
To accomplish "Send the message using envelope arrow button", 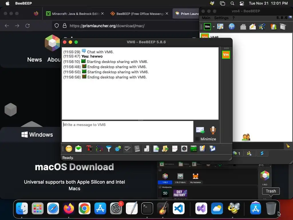I will 200,130.
